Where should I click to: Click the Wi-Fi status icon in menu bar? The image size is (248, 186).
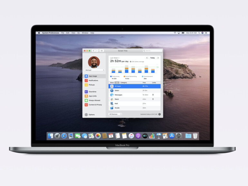pyautogui.click(x=175, y=33)
